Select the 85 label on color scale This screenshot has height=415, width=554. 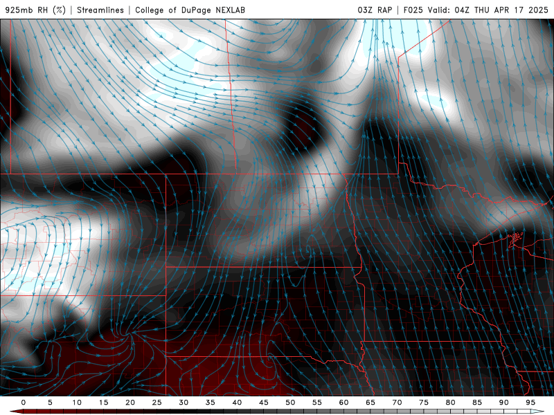[477, 403]
